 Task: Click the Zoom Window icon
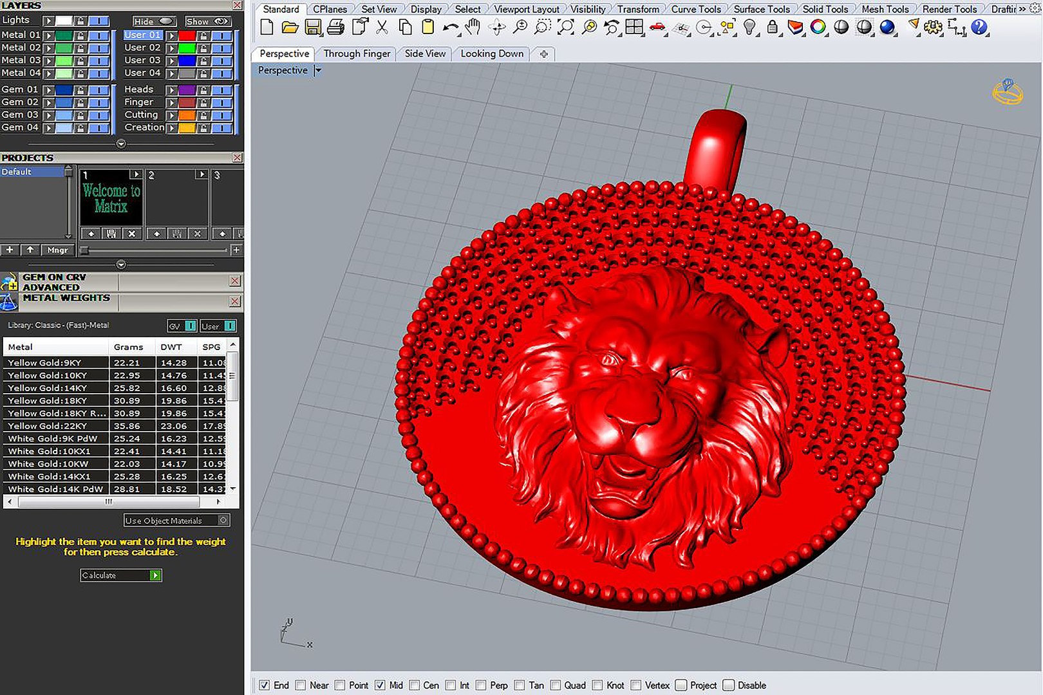coord(543,28)
